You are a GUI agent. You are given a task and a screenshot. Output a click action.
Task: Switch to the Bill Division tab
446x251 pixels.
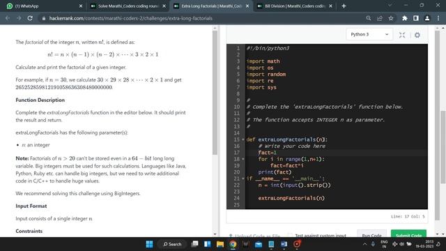pyautogui.click(x=294, y=6)
